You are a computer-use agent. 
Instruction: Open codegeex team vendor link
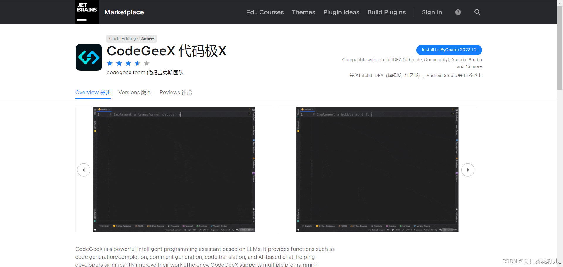click(x=145, y=73)
